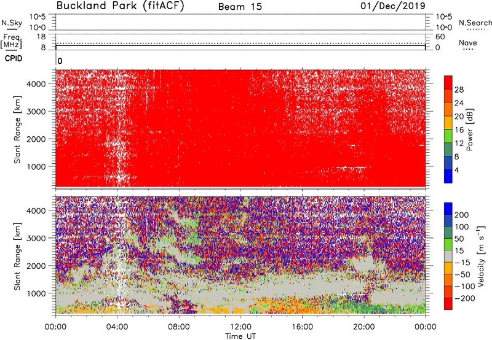Click the '08:00' time axis tick label
Viewport: 492px width, 340px height.
coord(179,327)
